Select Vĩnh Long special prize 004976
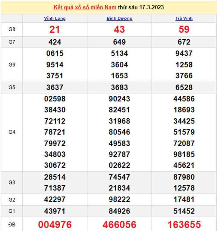Screen dimensions: 217x231 pos(55,224)
